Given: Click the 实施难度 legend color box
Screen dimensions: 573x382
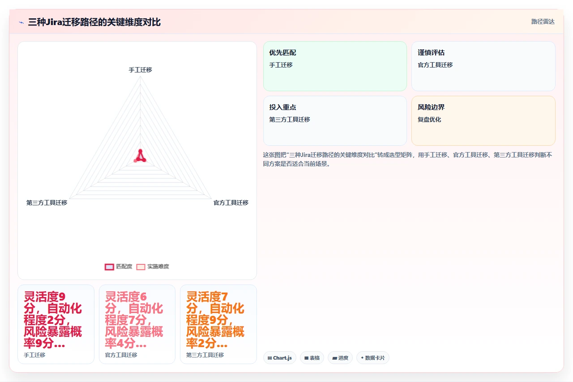Looking at the screenshot, I should tap(141, 267).
